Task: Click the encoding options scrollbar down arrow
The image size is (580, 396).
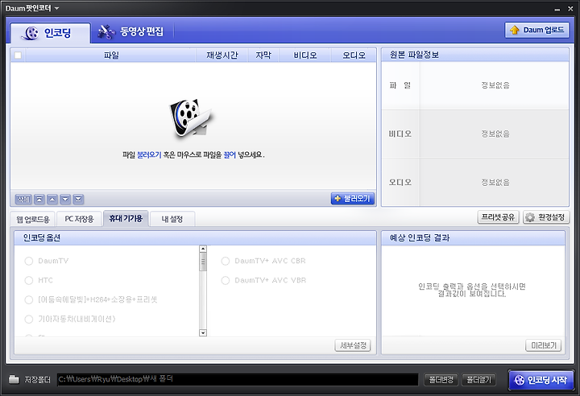Action: tap(203, 332)
